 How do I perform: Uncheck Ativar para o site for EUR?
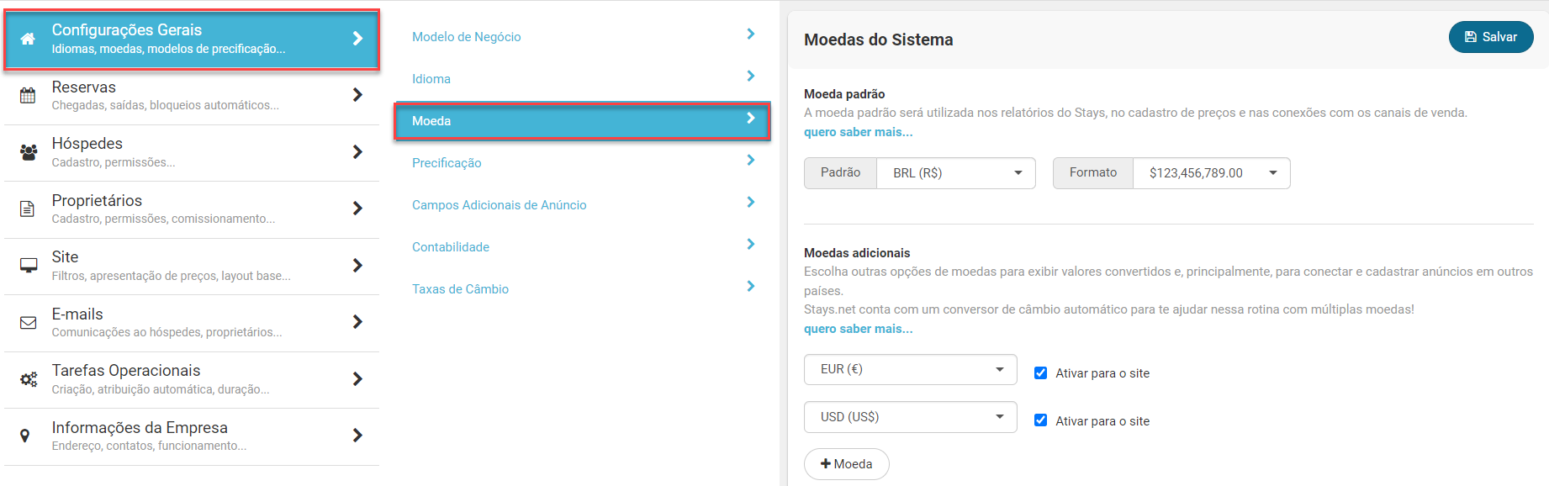1040,373
